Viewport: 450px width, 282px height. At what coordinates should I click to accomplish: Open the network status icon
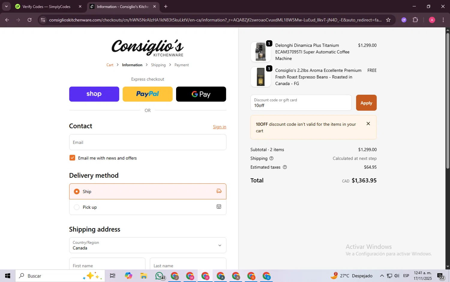click(x=389, y=276)
